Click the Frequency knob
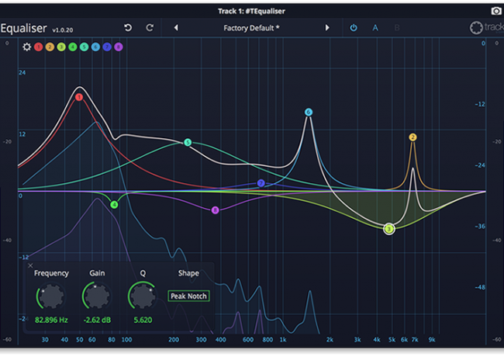This screenshot has width=504, height=357. [51, 296]
